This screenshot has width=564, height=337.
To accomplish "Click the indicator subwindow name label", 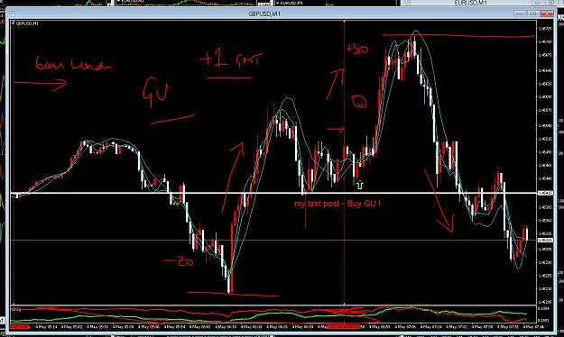I will point(16,309).
